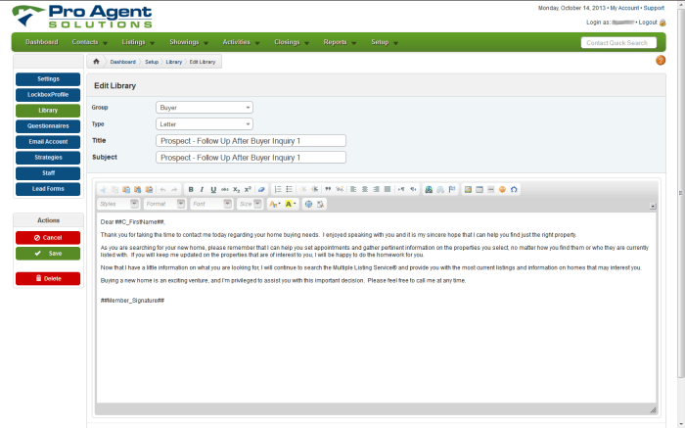Open the Listings menu

[138, 42]
